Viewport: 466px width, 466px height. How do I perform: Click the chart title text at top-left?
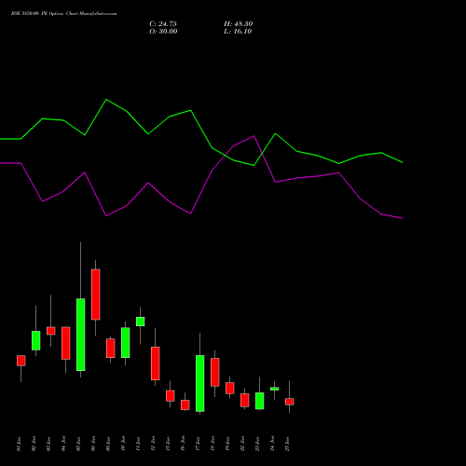[x=64, y=14]
